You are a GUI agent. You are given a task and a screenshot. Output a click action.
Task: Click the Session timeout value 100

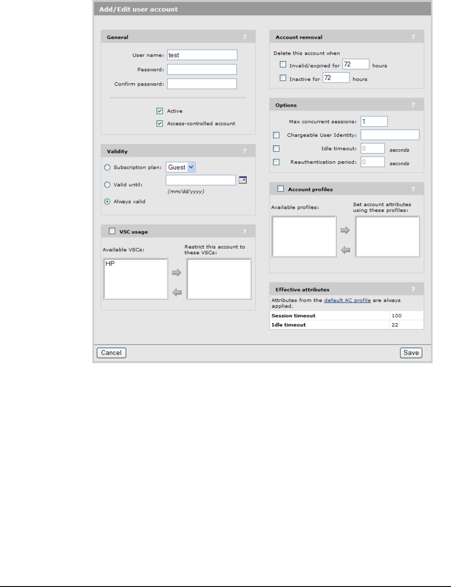coord(396,316)
